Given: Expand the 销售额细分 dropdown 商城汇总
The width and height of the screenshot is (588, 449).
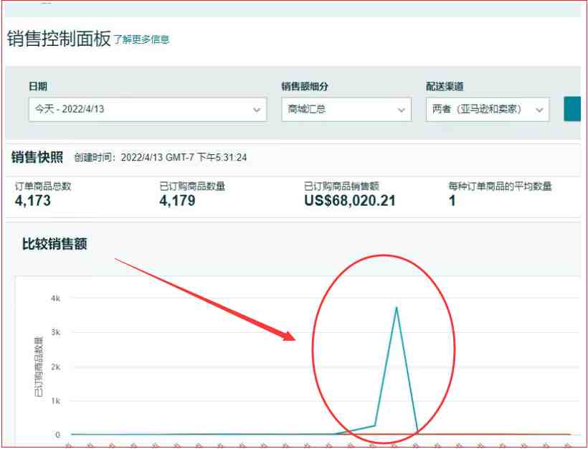Looking at the screenshot, I should coord(346,109).
